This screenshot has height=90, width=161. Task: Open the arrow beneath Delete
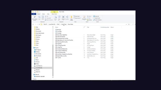[x=63, y=20]
